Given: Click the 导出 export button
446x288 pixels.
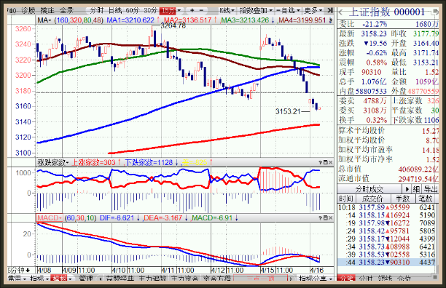Looking at the screenshot, I should pyautogui.click(x=431, y=189).
